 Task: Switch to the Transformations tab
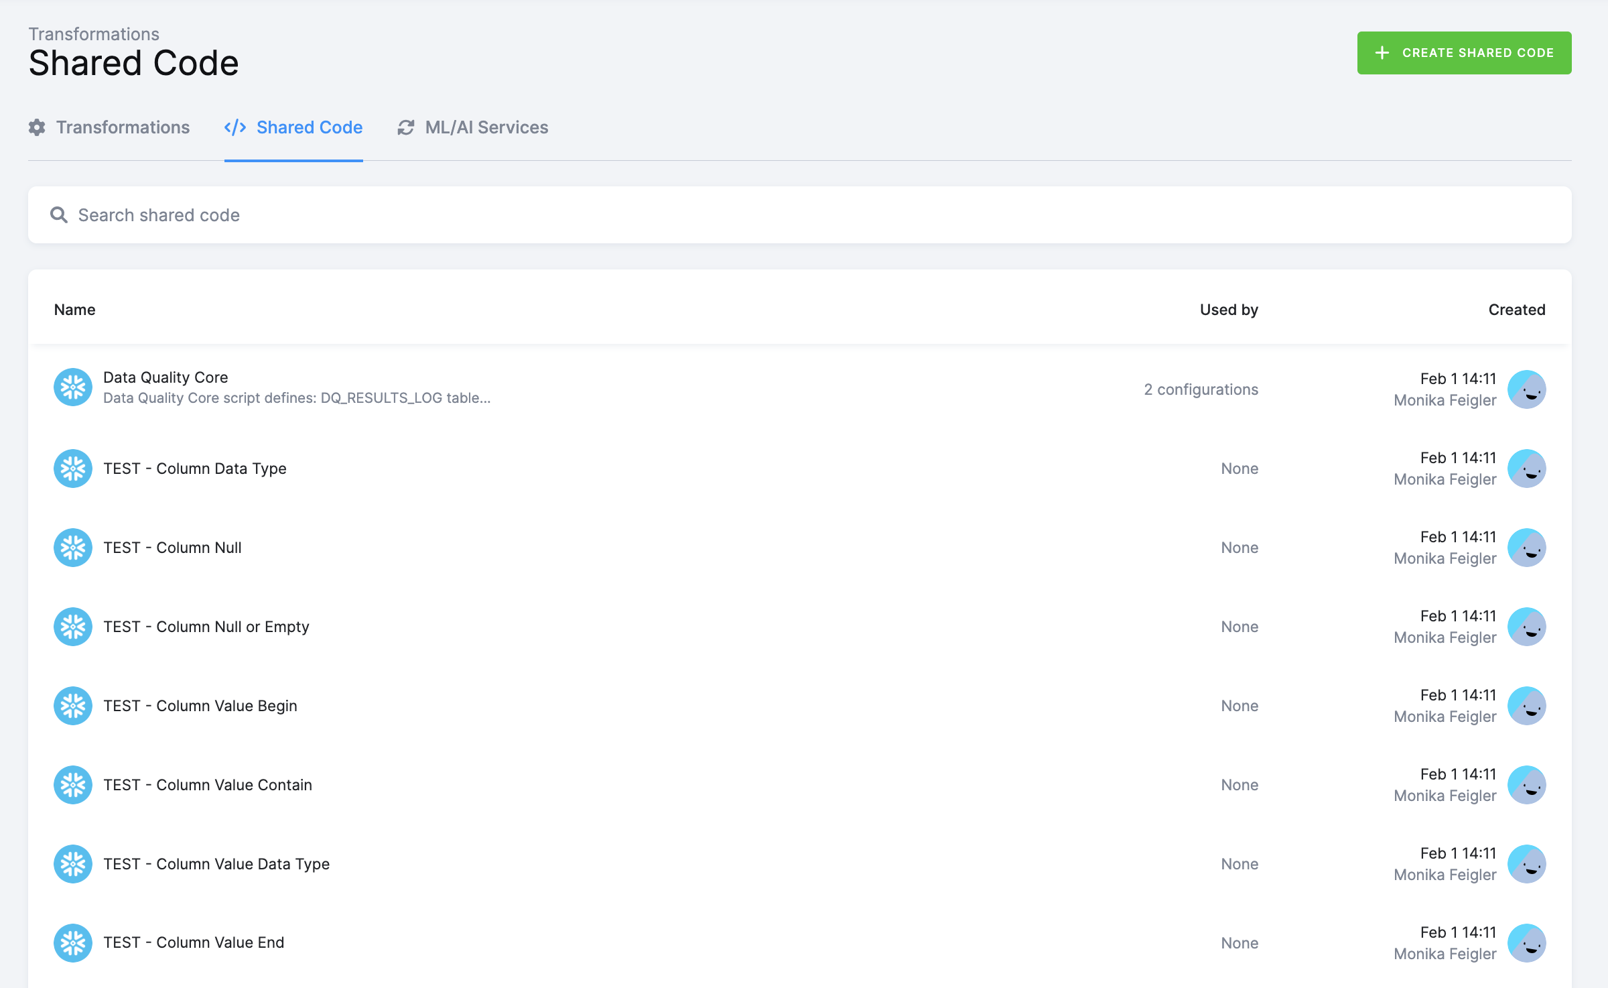[x=123, y=127]
